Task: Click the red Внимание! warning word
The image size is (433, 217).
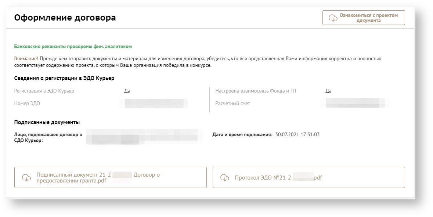Action: (x=26, y=58)
